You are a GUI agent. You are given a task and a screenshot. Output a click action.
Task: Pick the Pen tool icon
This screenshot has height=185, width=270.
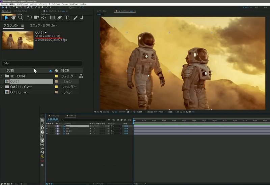point(59,18)
